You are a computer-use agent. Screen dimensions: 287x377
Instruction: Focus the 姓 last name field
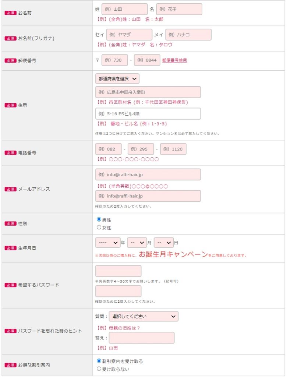124,9
